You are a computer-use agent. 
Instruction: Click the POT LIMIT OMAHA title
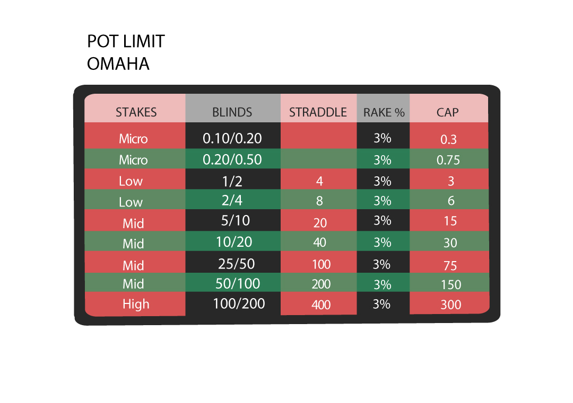tap(126, 52)
